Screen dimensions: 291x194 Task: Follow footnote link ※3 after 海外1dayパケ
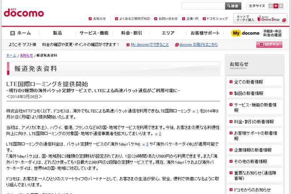click(x=147, y=144)
